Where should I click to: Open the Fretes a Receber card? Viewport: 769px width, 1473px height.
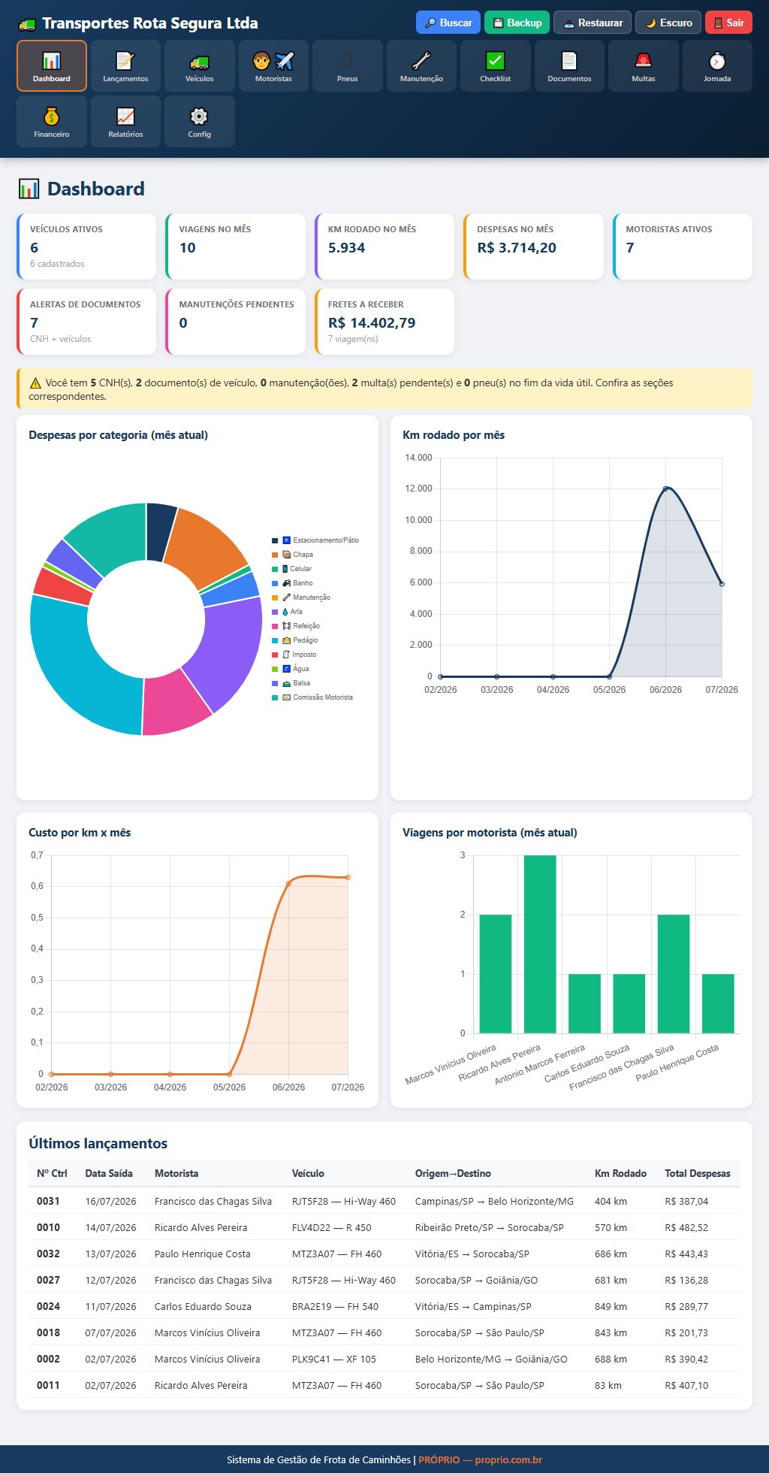[x=384, y=322]
